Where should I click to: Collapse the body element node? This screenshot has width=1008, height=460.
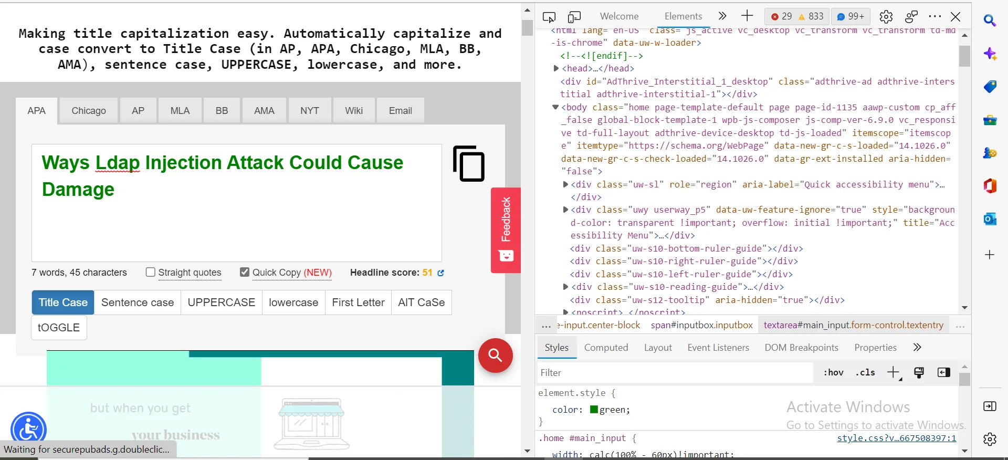[555, 107]
